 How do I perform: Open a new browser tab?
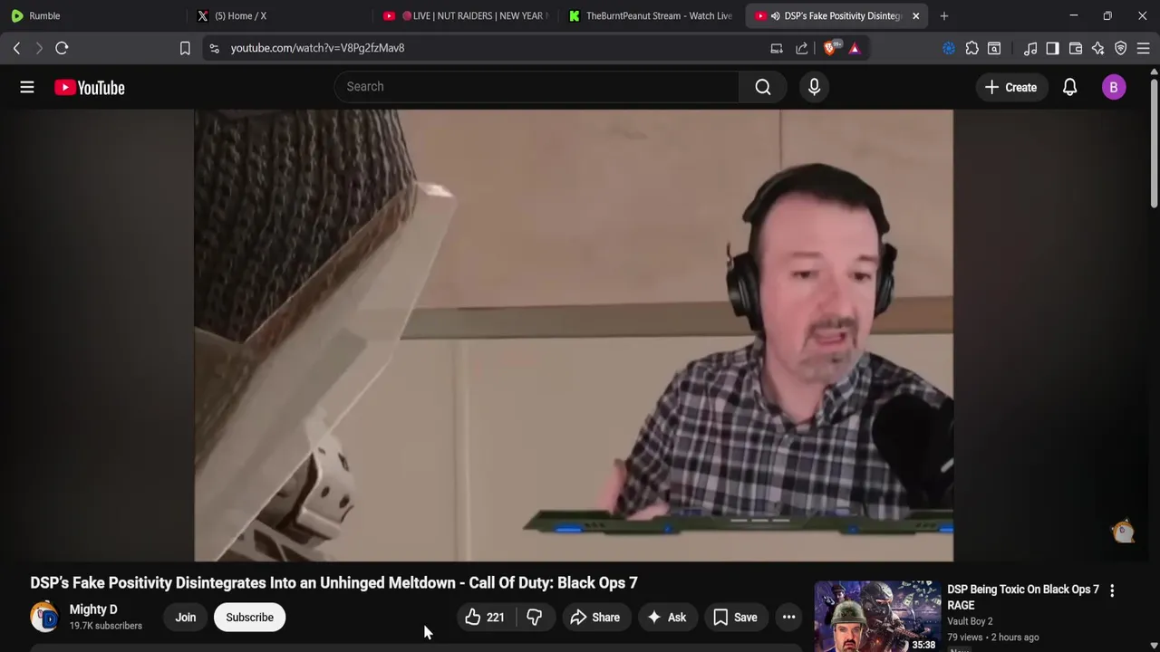(944, 15)
